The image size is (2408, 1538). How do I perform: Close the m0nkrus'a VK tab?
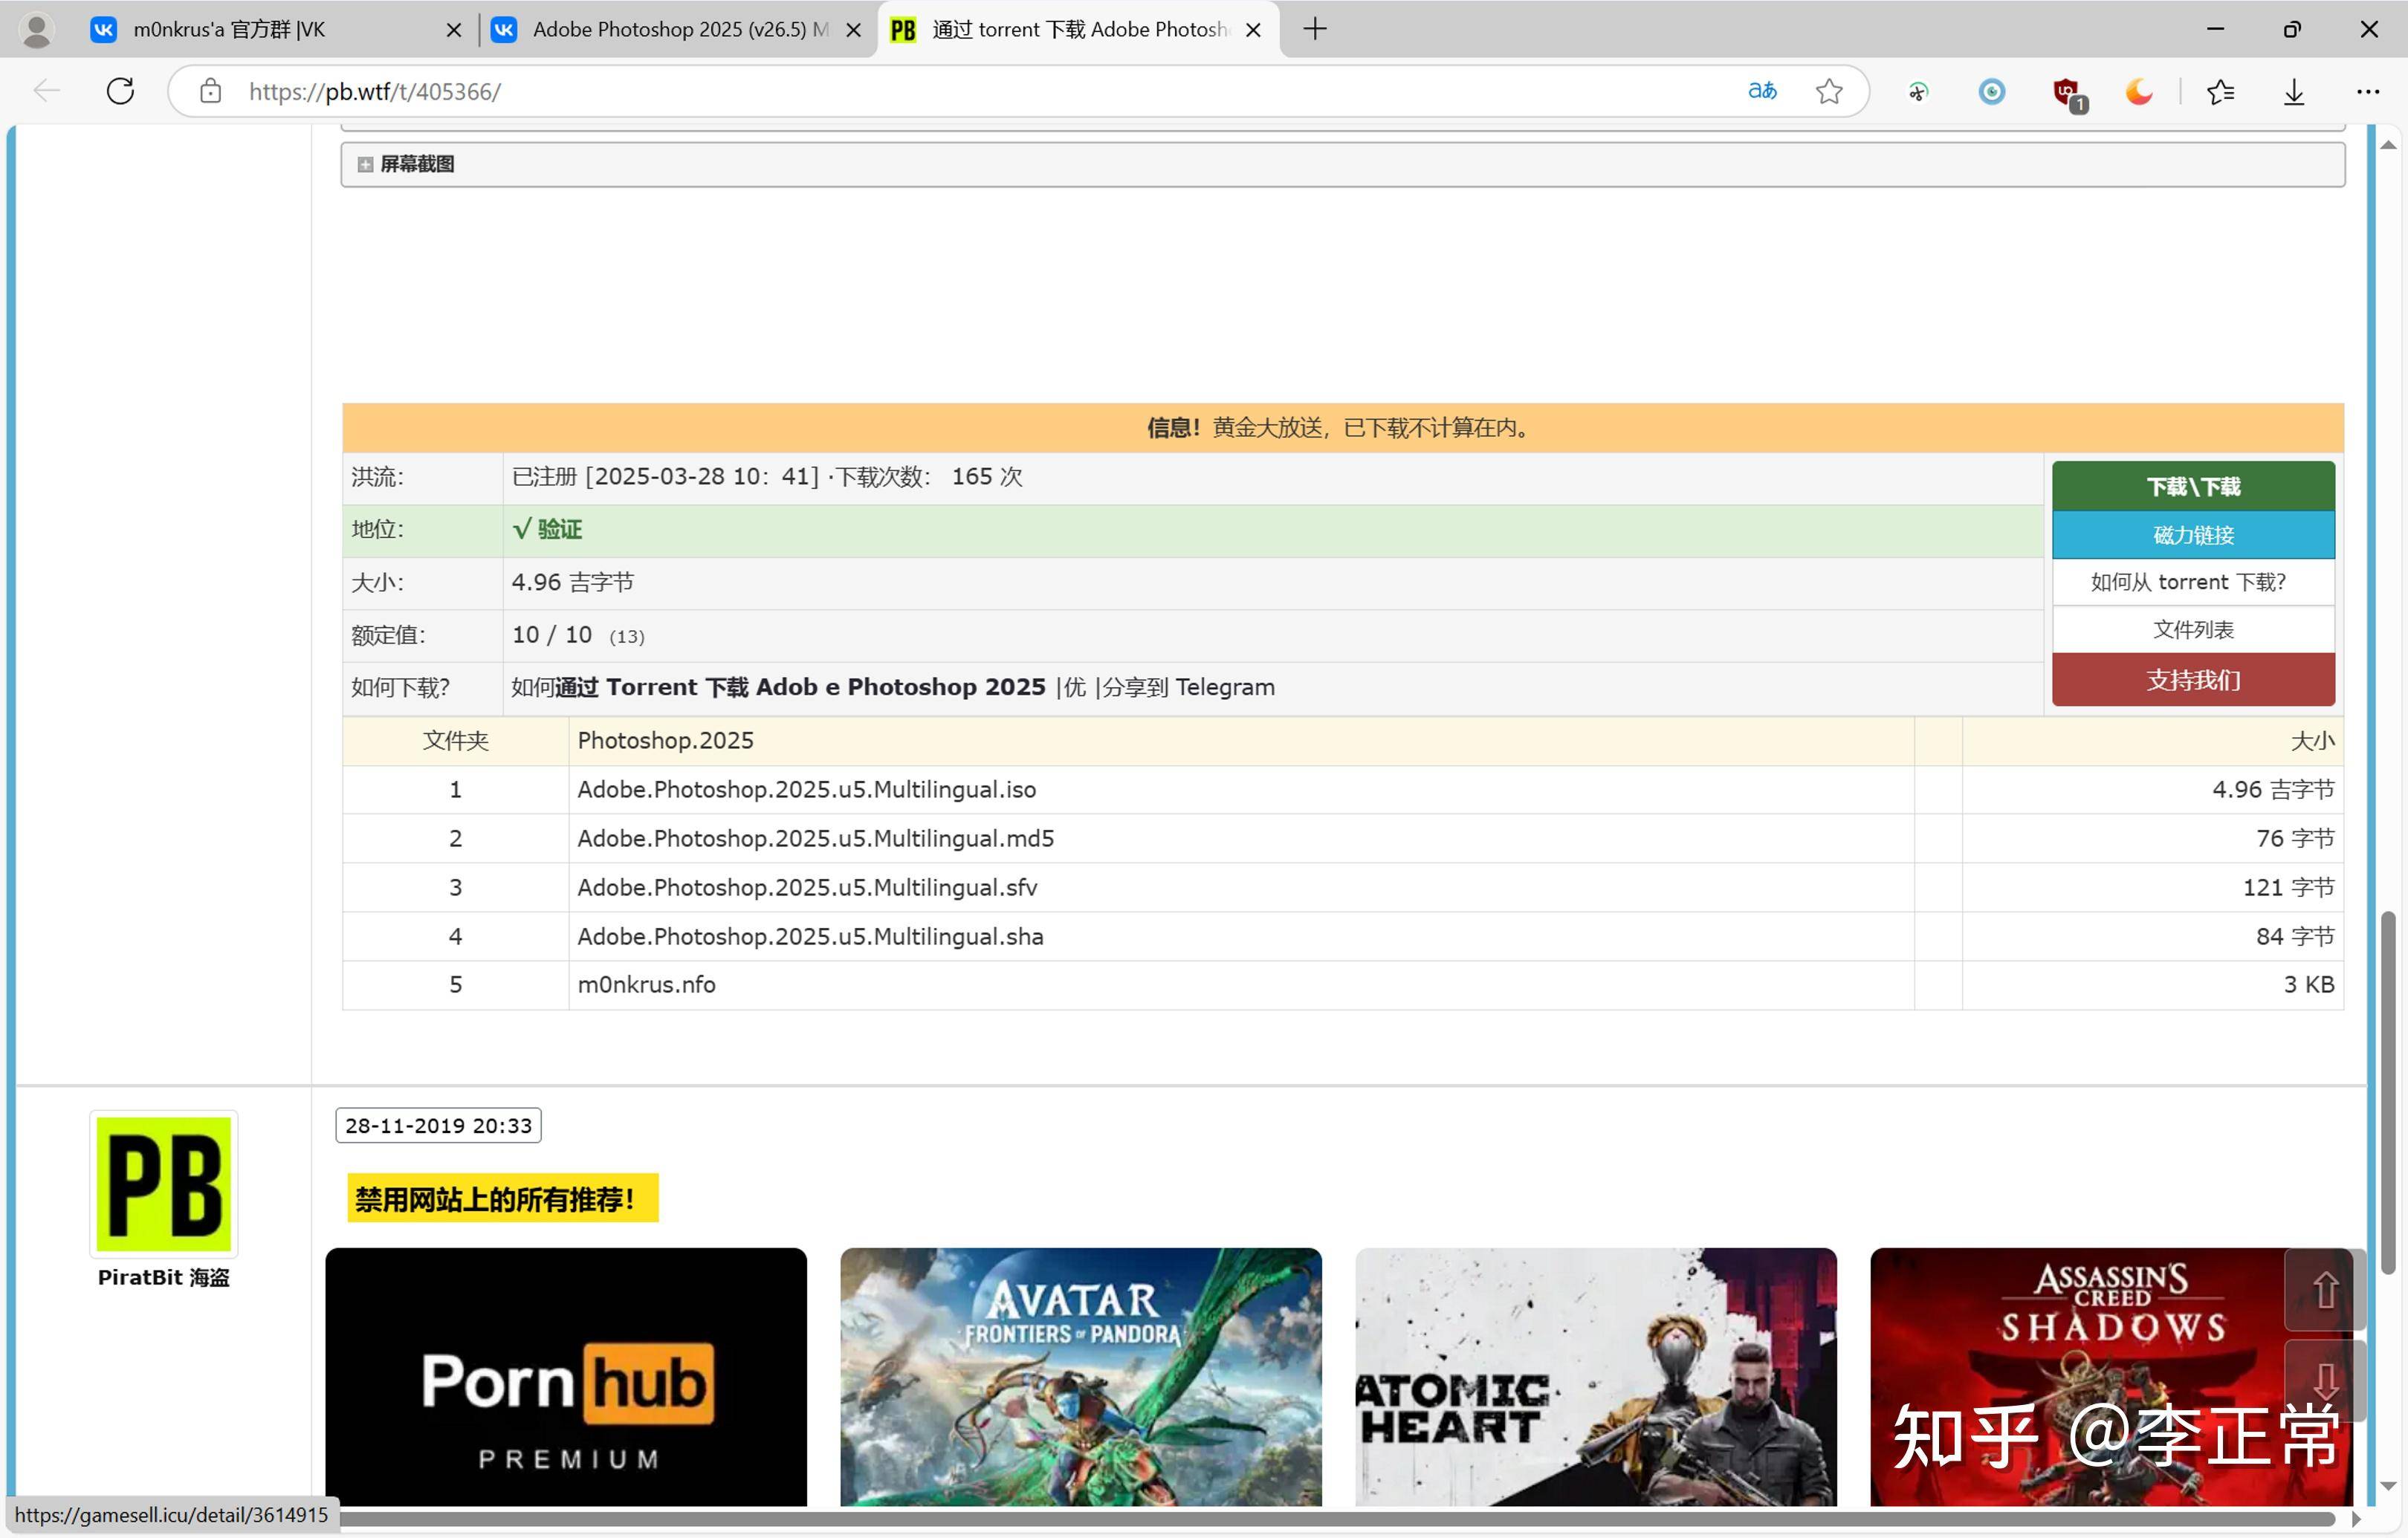[x=453, y=30]
